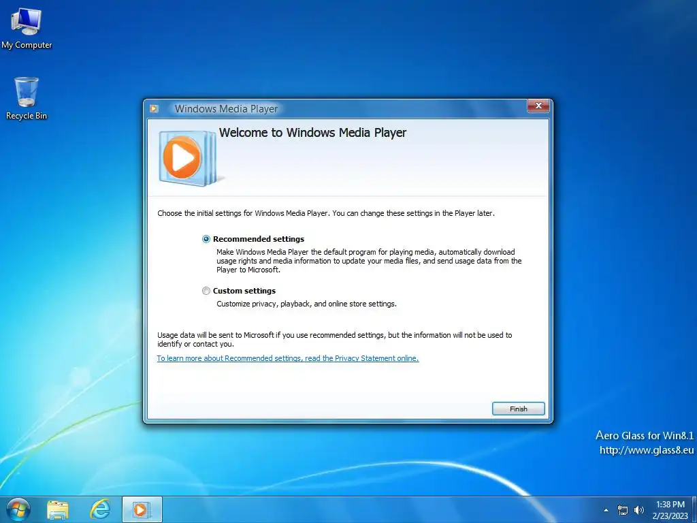Open Windows Explorer from the taskbar
Viewport: 697px width, 523px height.
58,509
